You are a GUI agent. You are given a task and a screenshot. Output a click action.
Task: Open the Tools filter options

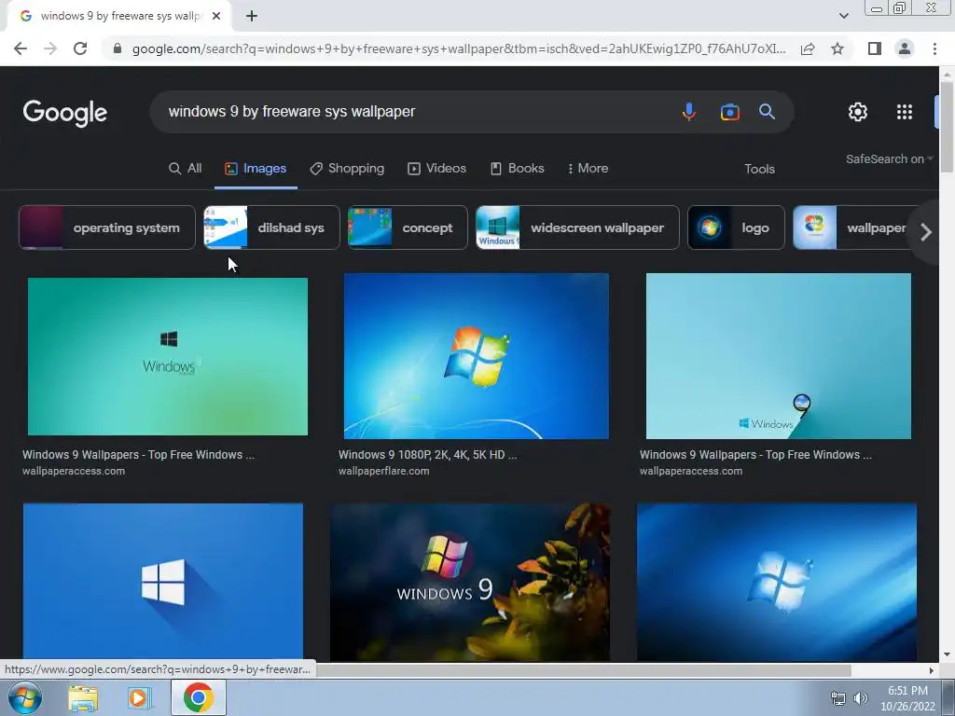(x=759, y=170)
